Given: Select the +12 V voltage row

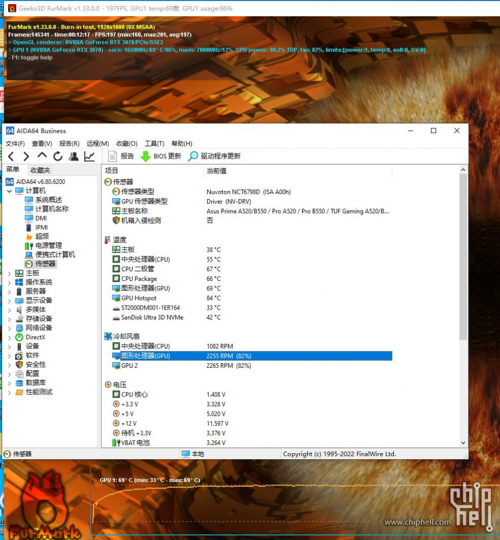Looking at the screenshot, I should click(x=252, y=423).
